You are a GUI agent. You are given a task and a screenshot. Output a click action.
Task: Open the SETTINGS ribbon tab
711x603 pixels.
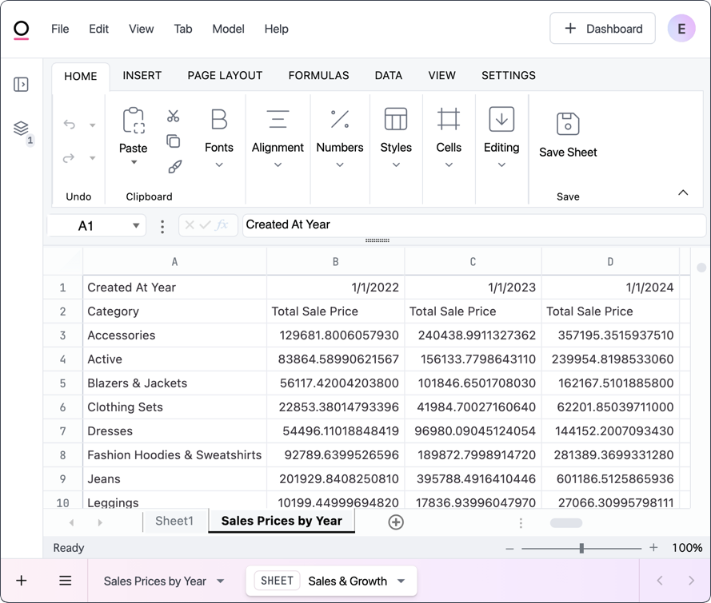coord(509,75)
